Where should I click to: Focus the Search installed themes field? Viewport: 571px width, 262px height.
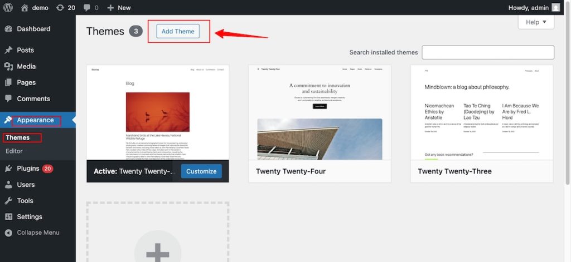[x=488, y=52]
